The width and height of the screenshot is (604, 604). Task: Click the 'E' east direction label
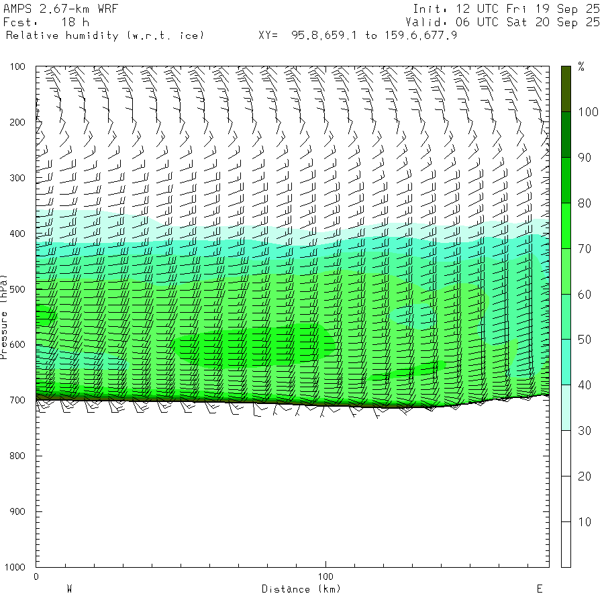(540, 589)
